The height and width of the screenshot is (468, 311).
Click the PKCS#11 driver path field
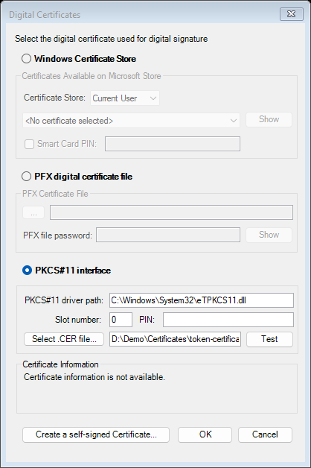point(202,300)
